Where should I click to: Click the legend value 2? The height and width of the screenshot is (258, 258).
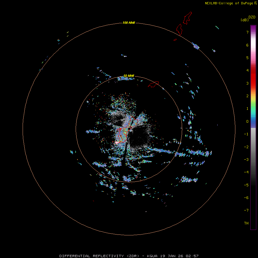point(247,96)
